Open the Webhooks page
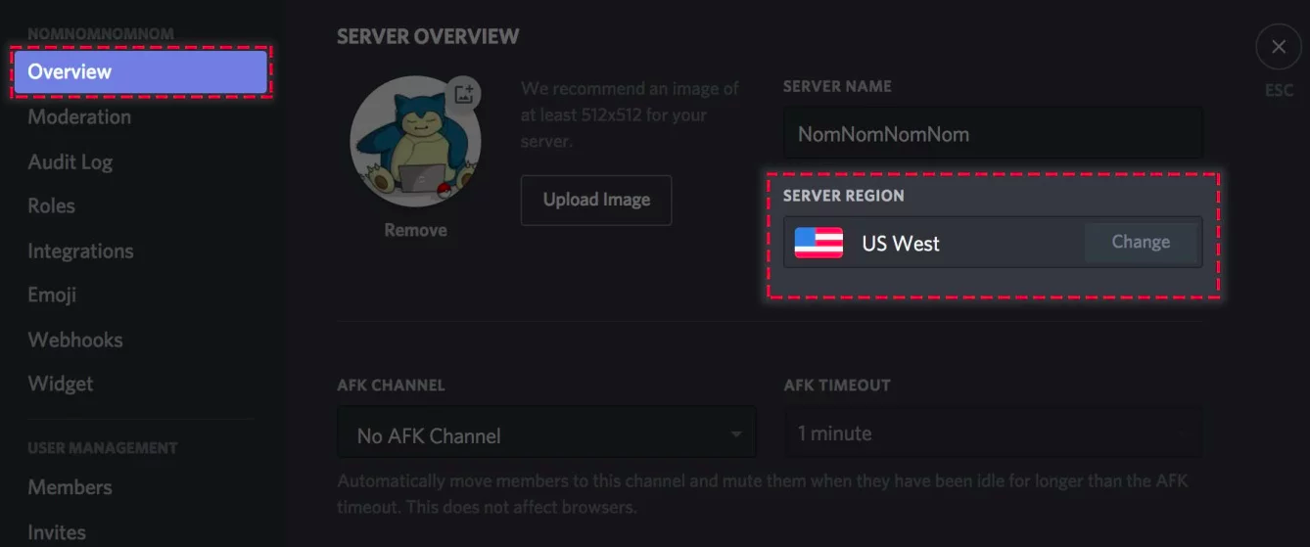Image resolution: width=1310 pixels, height=547 pixels. click(x=75, y=340)
